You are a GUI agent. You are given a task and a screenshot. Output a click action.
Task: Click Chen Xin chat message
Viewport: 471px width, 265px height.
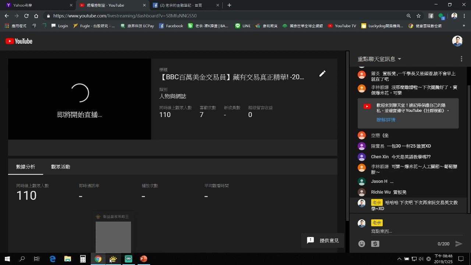408,157
